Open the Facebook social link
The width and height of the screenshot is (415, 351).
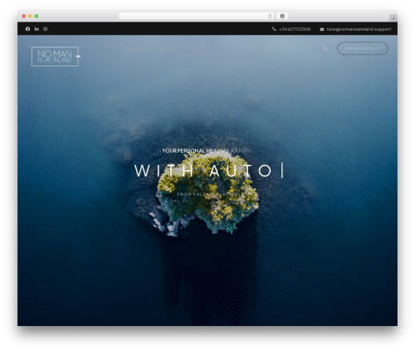click(27, 29)
